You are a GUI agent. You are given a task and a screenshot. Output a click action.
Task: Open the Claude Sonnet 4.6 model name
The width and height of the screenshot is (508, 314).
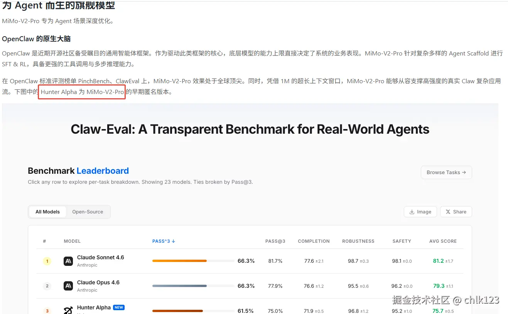[x=100, y=257]
